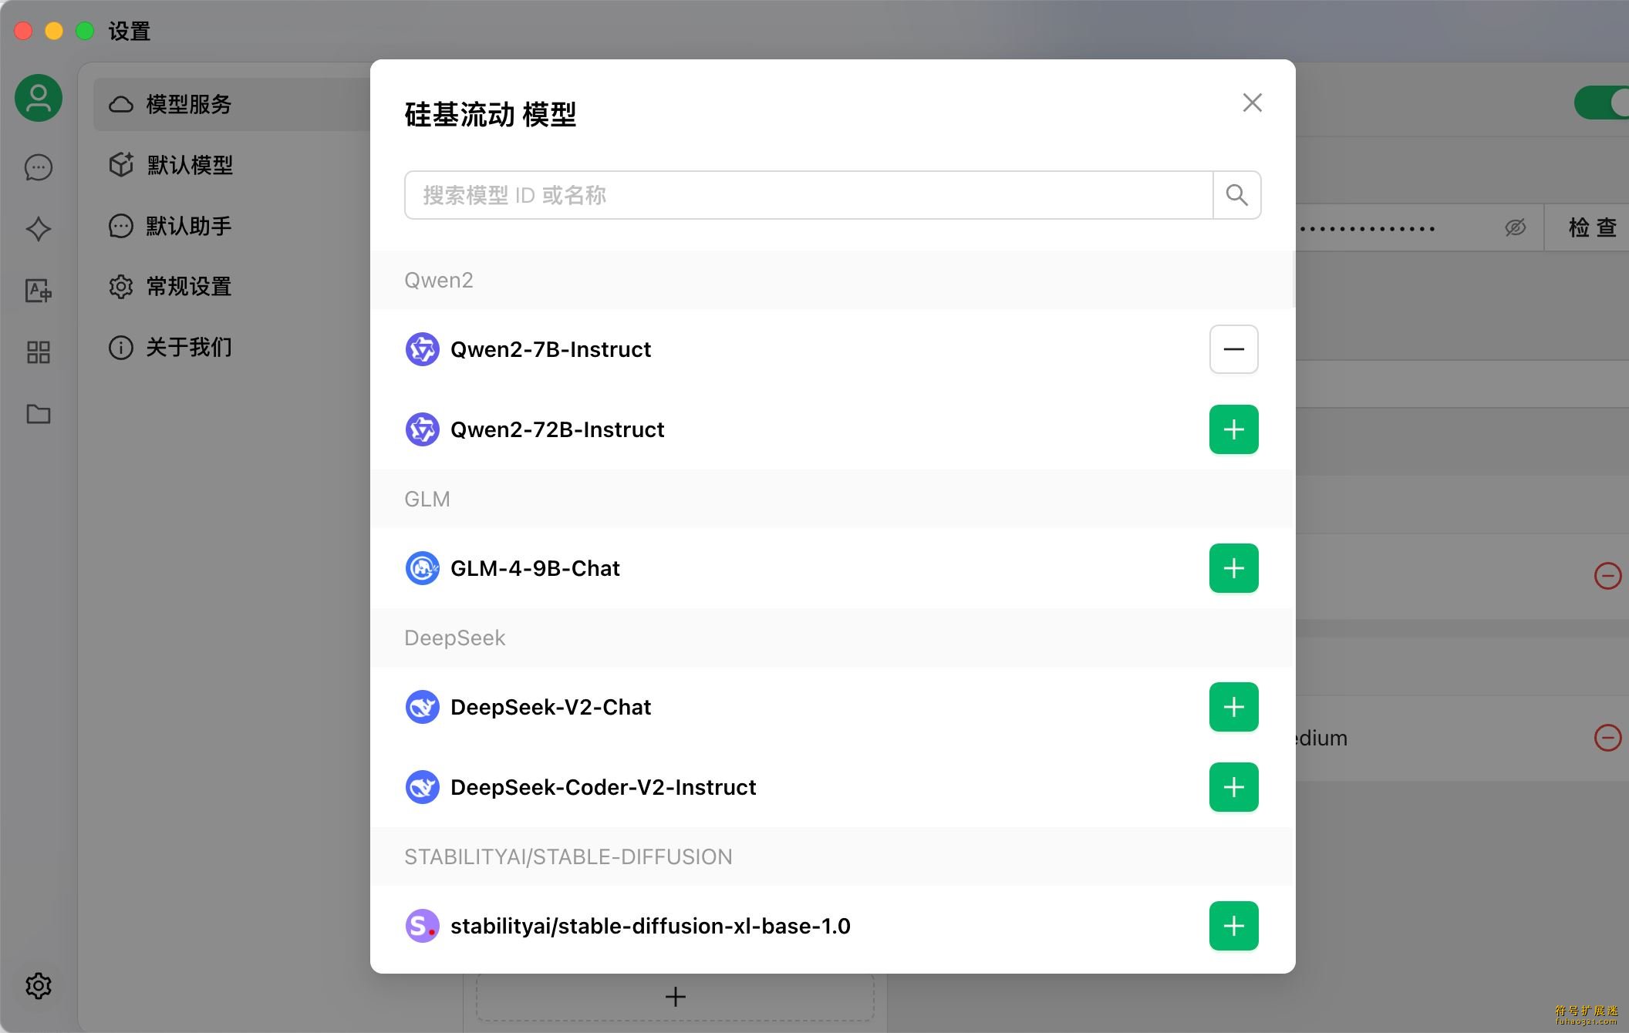Open the chat assistant sidebar icon

39,167
